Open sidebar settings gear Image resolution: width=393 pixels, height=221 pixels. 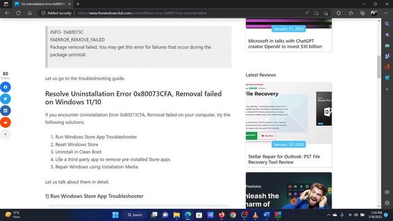387,203
